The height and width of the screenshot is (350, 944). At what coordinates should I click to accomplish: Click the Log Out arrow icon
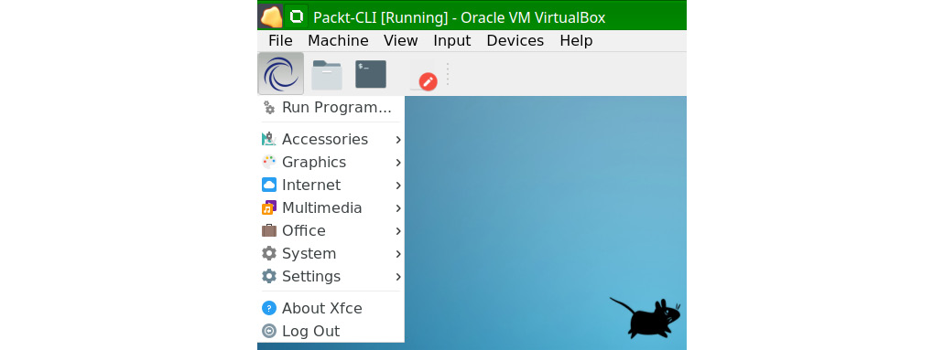coord(269,331)
